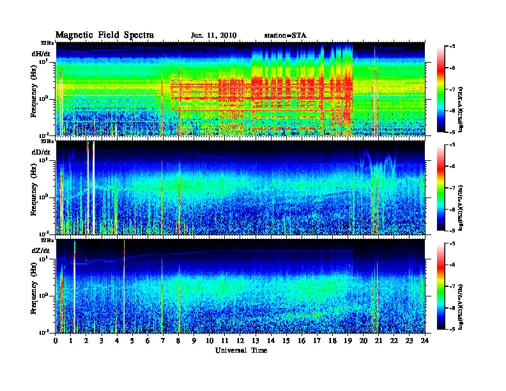The image size is (506, 391).
Task: Click the '-7' label on dD/dt color bar
Action: [x=452, y=188]
